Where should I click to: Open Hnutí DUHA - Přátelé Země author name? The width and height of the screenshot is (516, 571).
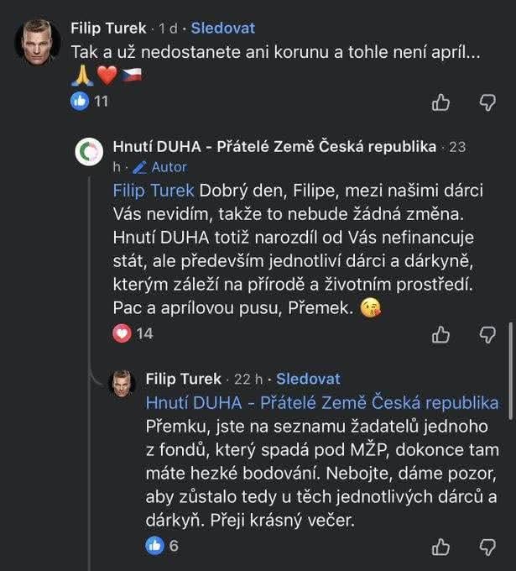coord(274,146)
